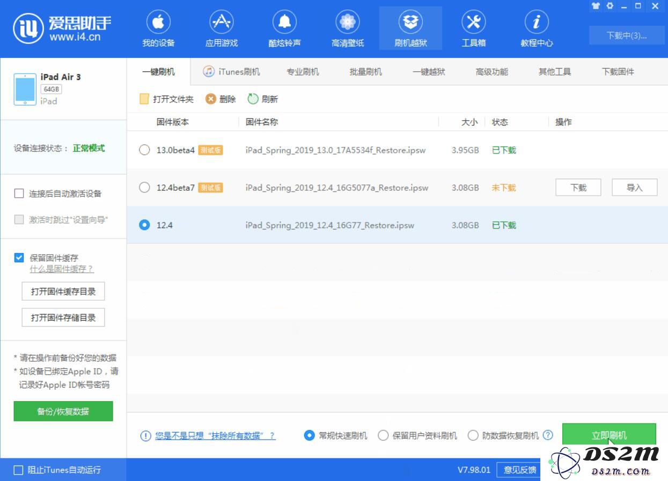Click 状态 column header
This screenshot has height=481, width=668.
point(500,122)
